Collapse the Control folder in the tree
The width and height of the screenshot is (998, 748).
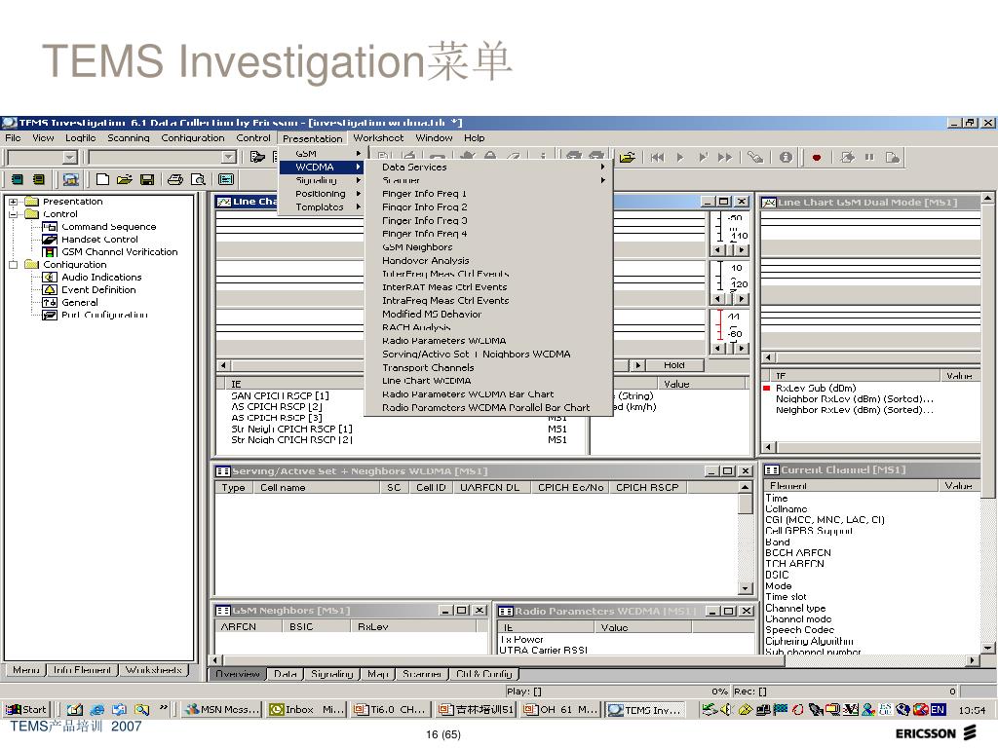pos(13,214)
